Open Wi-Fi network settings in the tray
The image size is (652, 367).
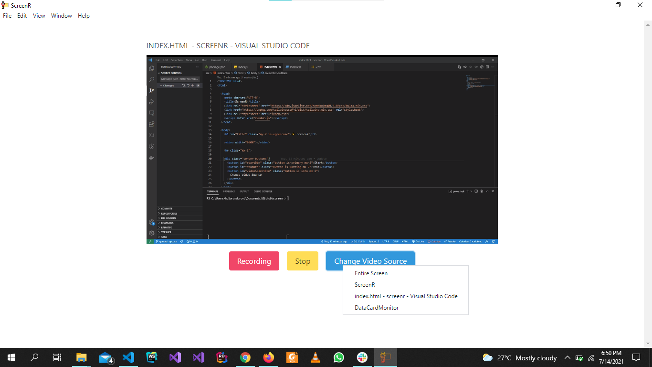pyautogui.click(x=591, y=357)
